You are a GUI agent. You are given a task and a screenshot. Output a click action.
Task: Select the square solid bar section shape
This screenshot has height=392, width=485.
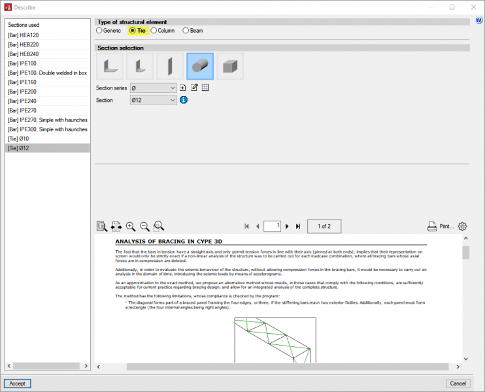coord(230,67)
